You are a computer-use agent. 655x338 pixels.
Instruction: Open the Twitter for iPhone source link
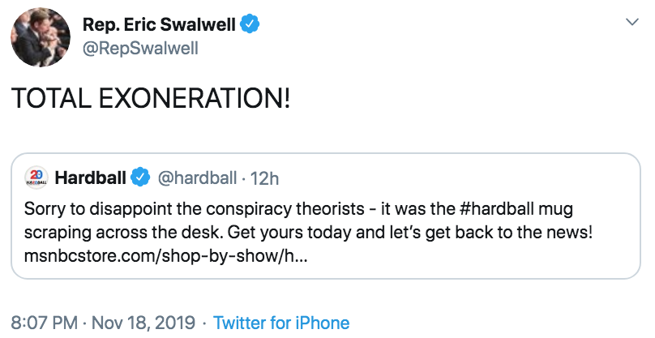[281, 323]
